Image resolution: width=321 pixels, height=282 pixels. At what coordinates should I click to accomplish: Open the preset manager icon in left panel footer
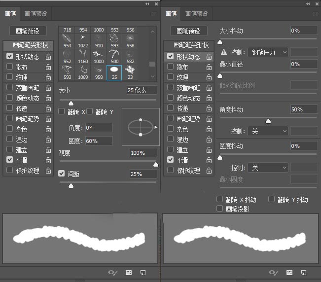[129, 273]
